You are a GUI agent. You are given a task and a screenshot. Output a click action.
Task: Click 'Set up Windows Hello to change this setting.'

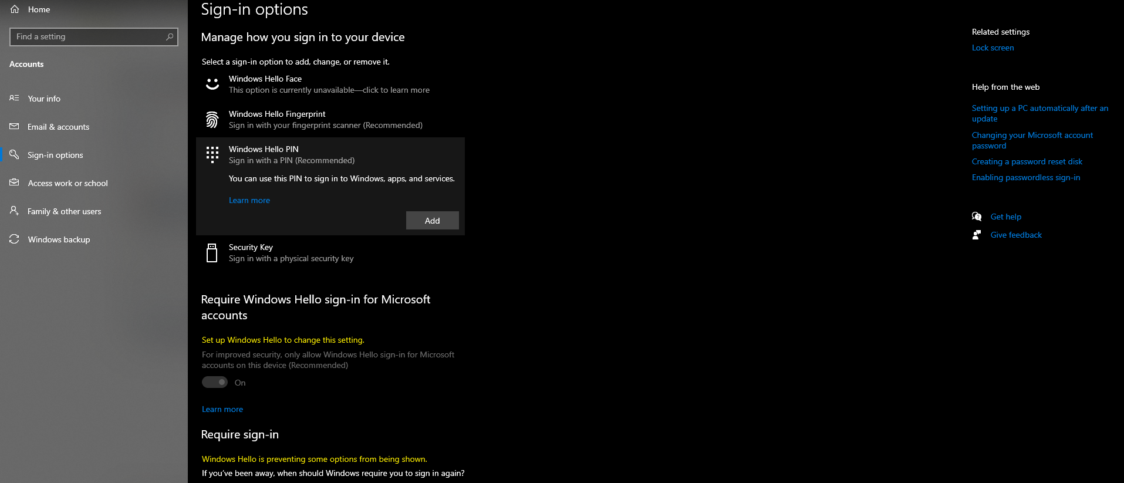[x=283, y=340]
